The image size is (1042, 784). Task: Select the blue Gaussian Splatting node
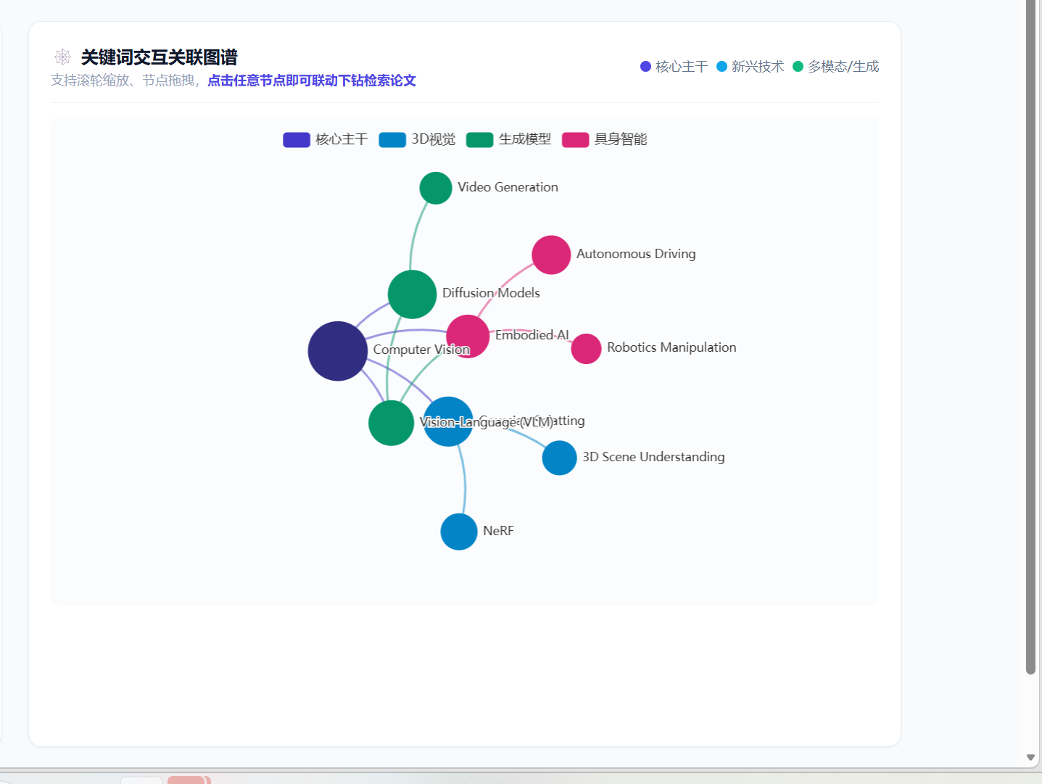pos(448,421)
